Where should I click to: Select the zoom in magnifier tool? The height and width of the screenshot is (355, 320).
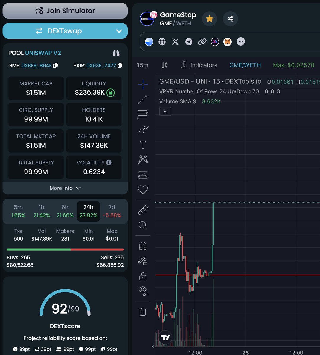[x=143, y=225]
